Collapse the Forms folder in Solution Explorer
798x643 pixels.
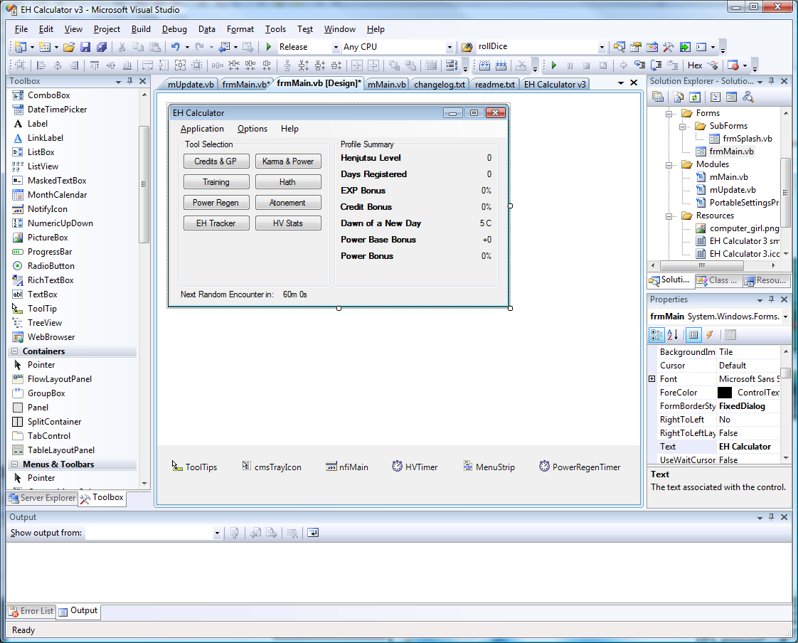point(669,113)
